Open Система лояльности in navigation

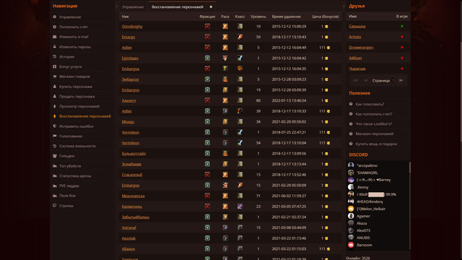(x=77, y=146)
